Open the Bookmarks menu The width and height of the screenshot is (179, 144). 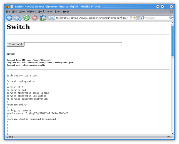(45, 11)
